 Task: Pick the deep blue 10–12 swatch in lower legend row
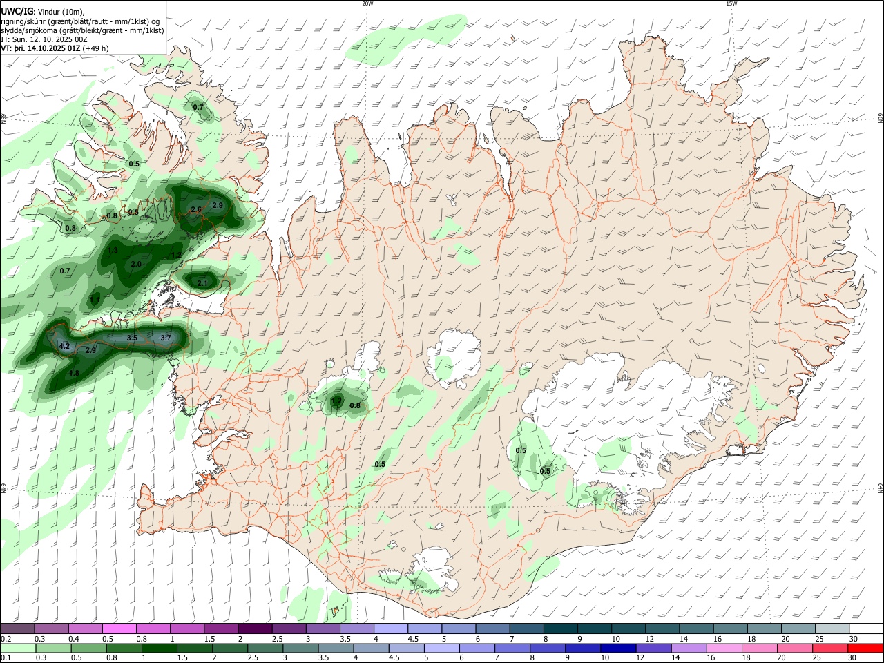pos(618,648)
